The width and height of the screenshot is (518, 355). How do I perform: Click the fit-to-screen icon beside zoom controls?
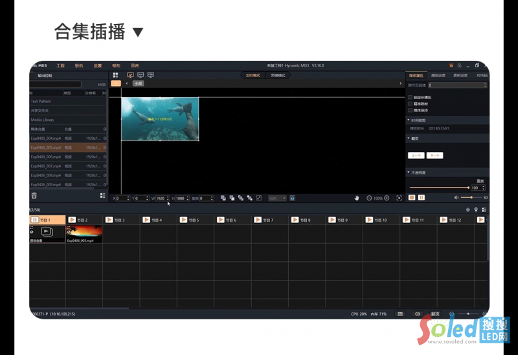pyautogui.click(x=399, y=198)
